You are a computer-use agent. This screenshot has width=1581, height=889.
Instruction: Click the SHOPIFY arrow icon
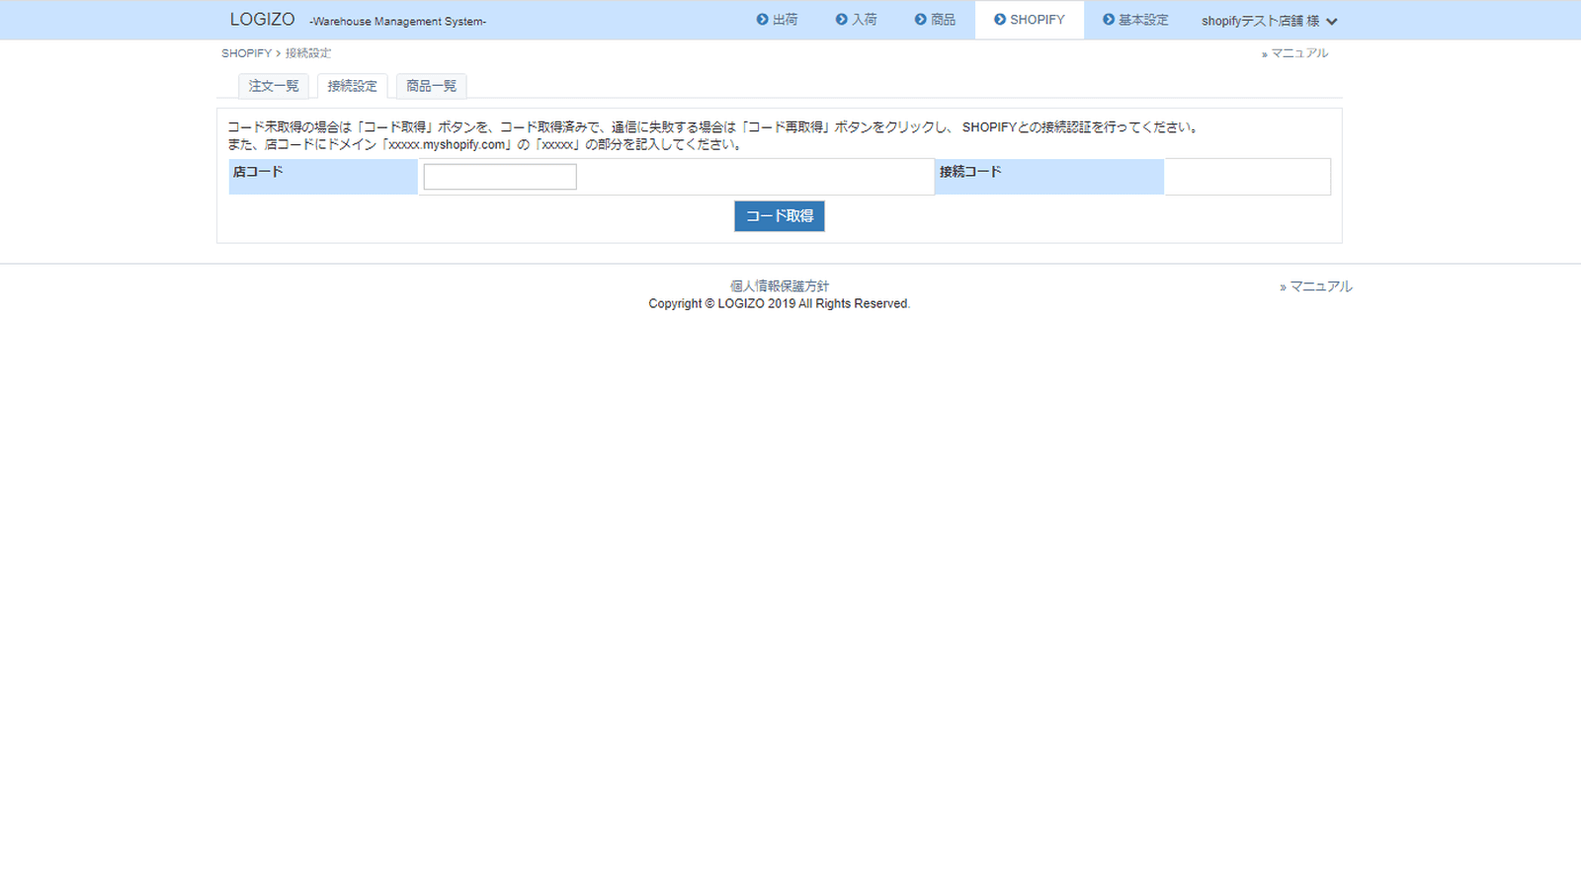coord(1002,20)
